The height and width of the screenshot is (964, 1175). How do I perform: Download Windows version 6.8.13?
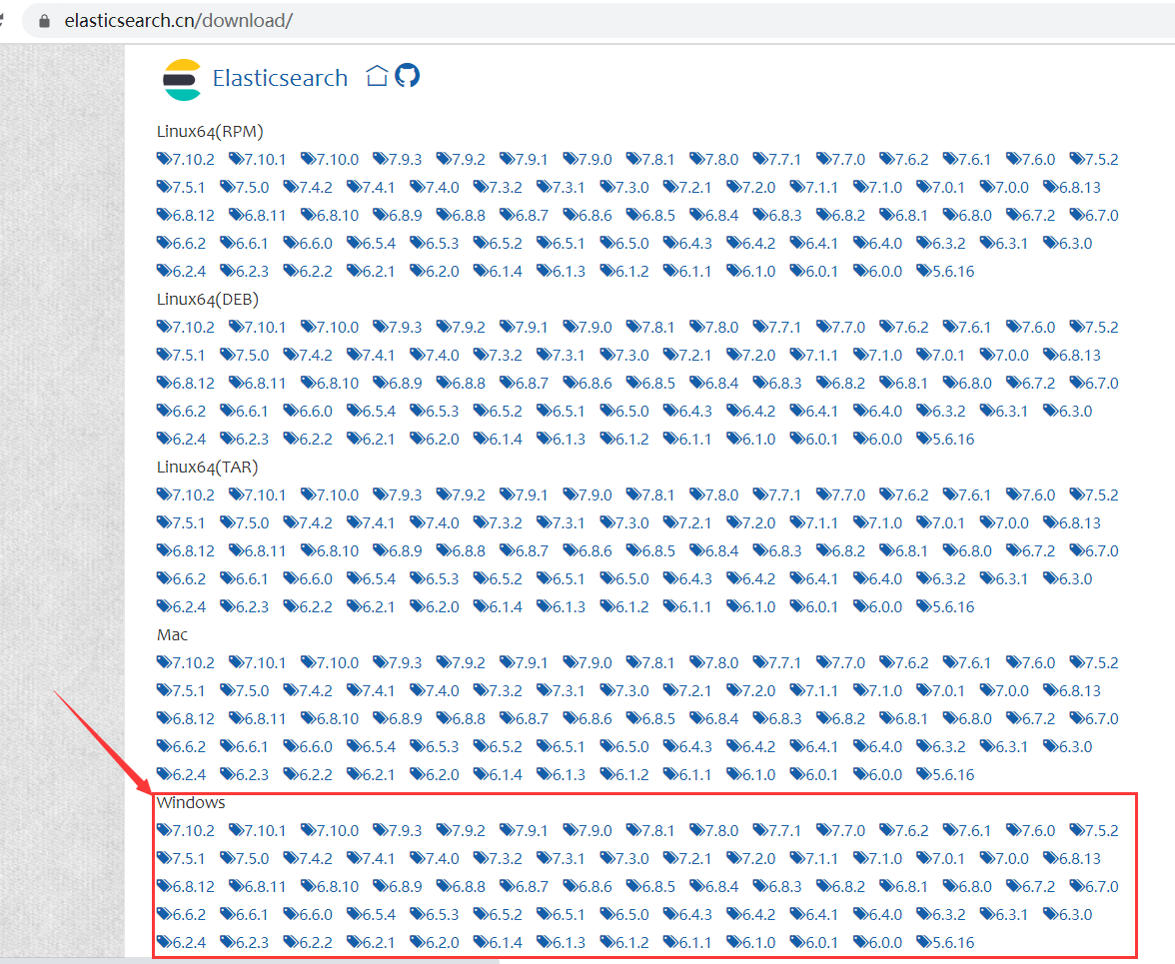(x=1071, y=858)
